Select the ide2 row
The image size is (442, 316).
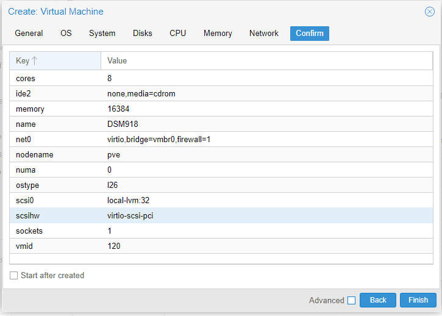pyautogui.click(x=221, y=93)
